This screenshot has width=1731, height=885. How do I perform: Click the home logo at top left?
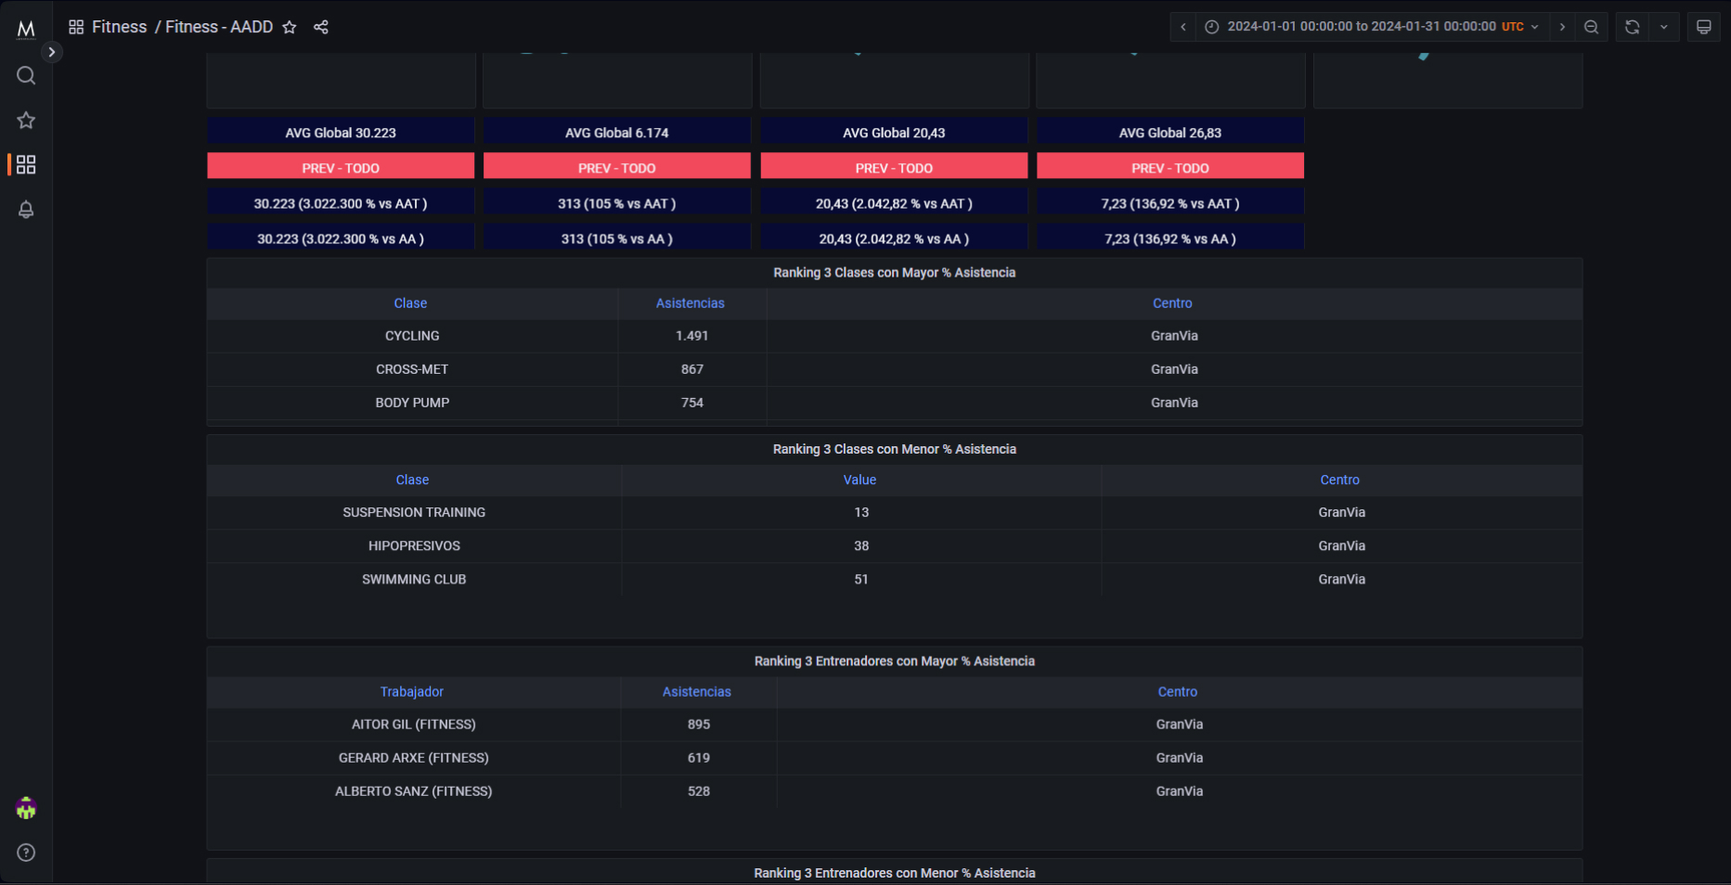click(x=26, y=29)
